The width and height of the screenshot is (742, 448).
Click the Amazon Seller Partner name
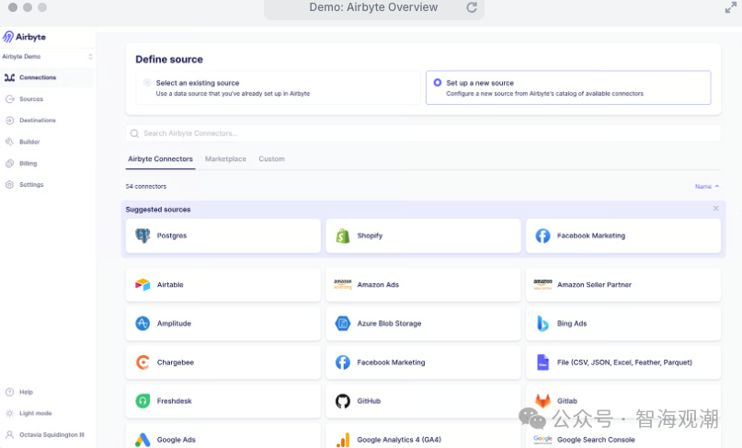[594, 285]
